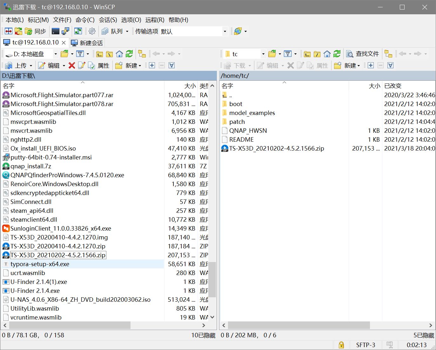Click the compare directories icon
Viewport: 436px width, 350px height.
pos(9,31)
